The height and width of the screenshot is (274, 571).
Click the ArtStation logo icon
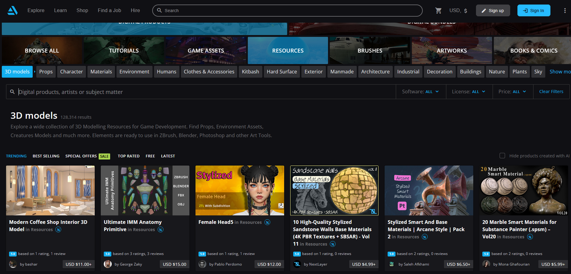point(12,11)
